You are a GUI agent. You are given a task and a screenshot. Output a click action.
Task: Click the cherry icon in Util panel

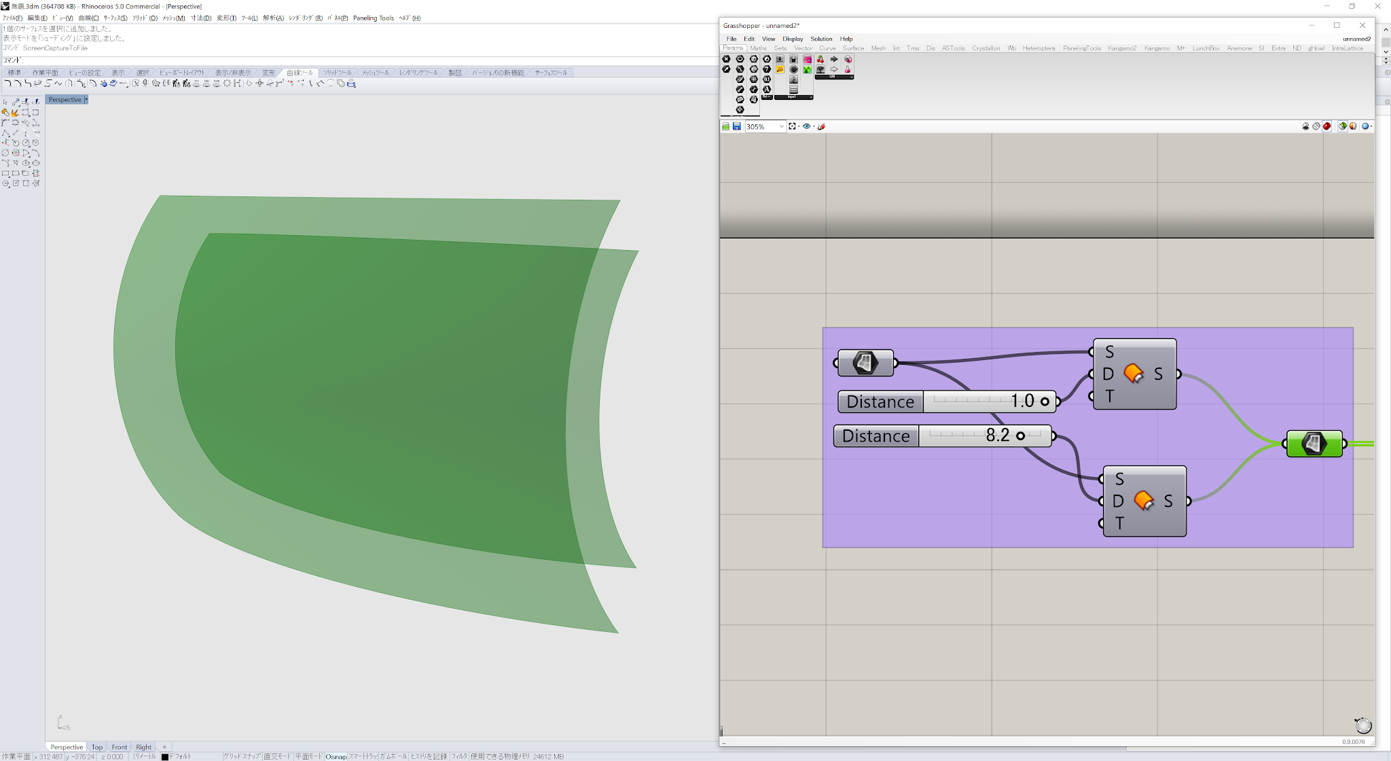820,60
